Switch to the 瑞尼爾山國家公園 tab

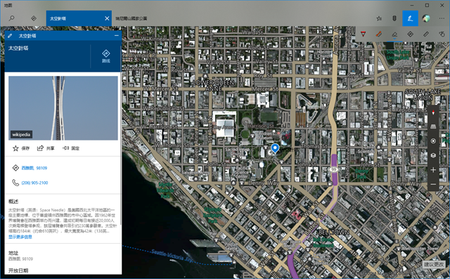coord(131,18)
